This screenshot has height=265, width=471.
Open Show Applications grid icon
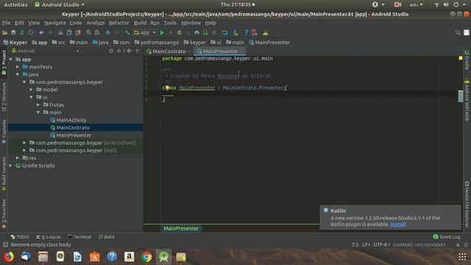(462, 257)
